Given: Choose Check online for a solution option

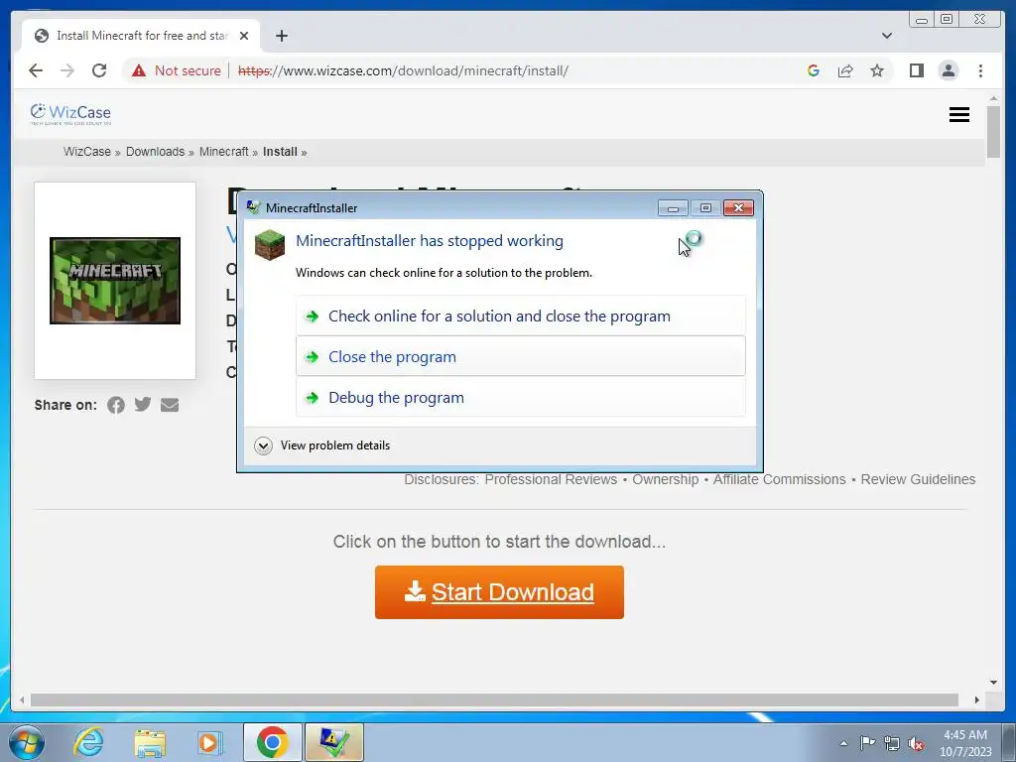Looking at the screenshot, I should tap(520, 317).
